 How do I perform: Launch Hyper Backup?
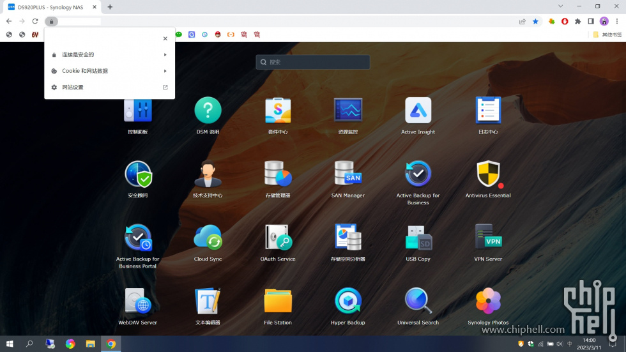[x=347, y=301]
